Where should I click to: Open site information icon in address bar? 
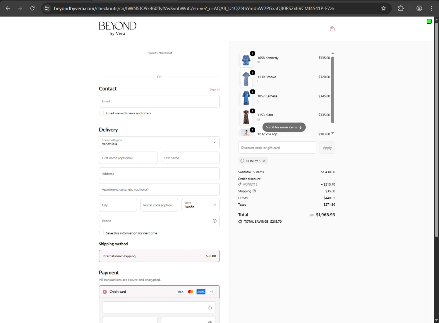point(47,8)
